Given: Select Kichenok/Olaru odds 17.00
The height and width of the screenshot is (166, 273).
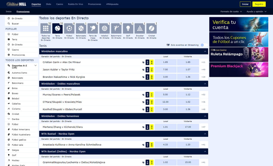Looking at the screenshot, I should tap(188, 127).
